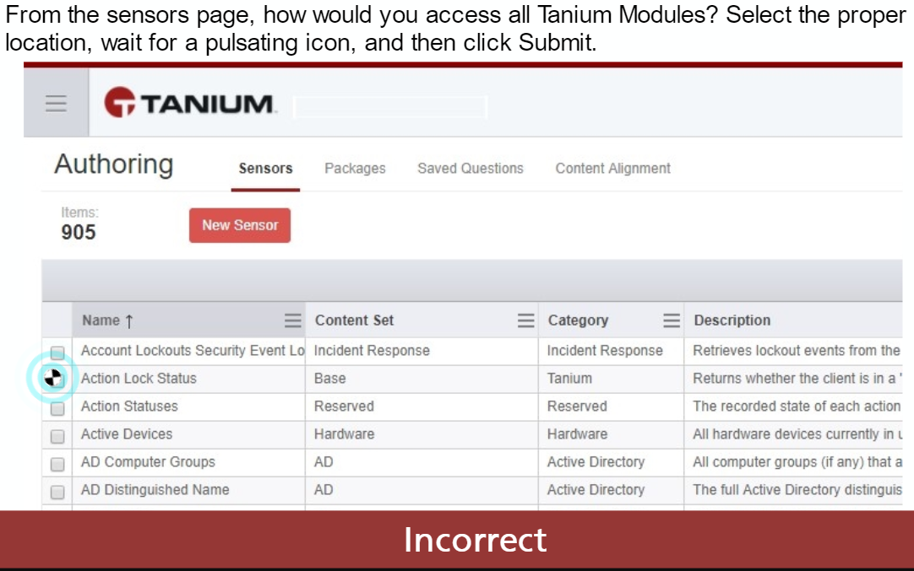
Task: Toggle the AD Distinguished Name checkbox
Action: (57, 492)
